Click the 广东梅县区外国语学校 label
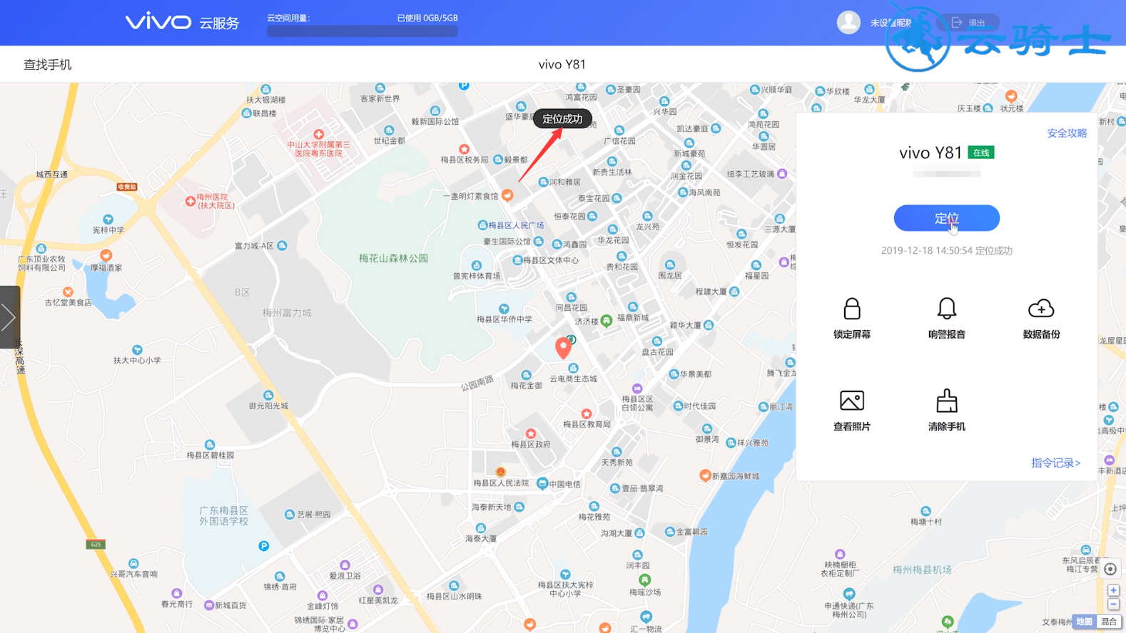This screenshot has width=1126, height=633. point(224,516)
